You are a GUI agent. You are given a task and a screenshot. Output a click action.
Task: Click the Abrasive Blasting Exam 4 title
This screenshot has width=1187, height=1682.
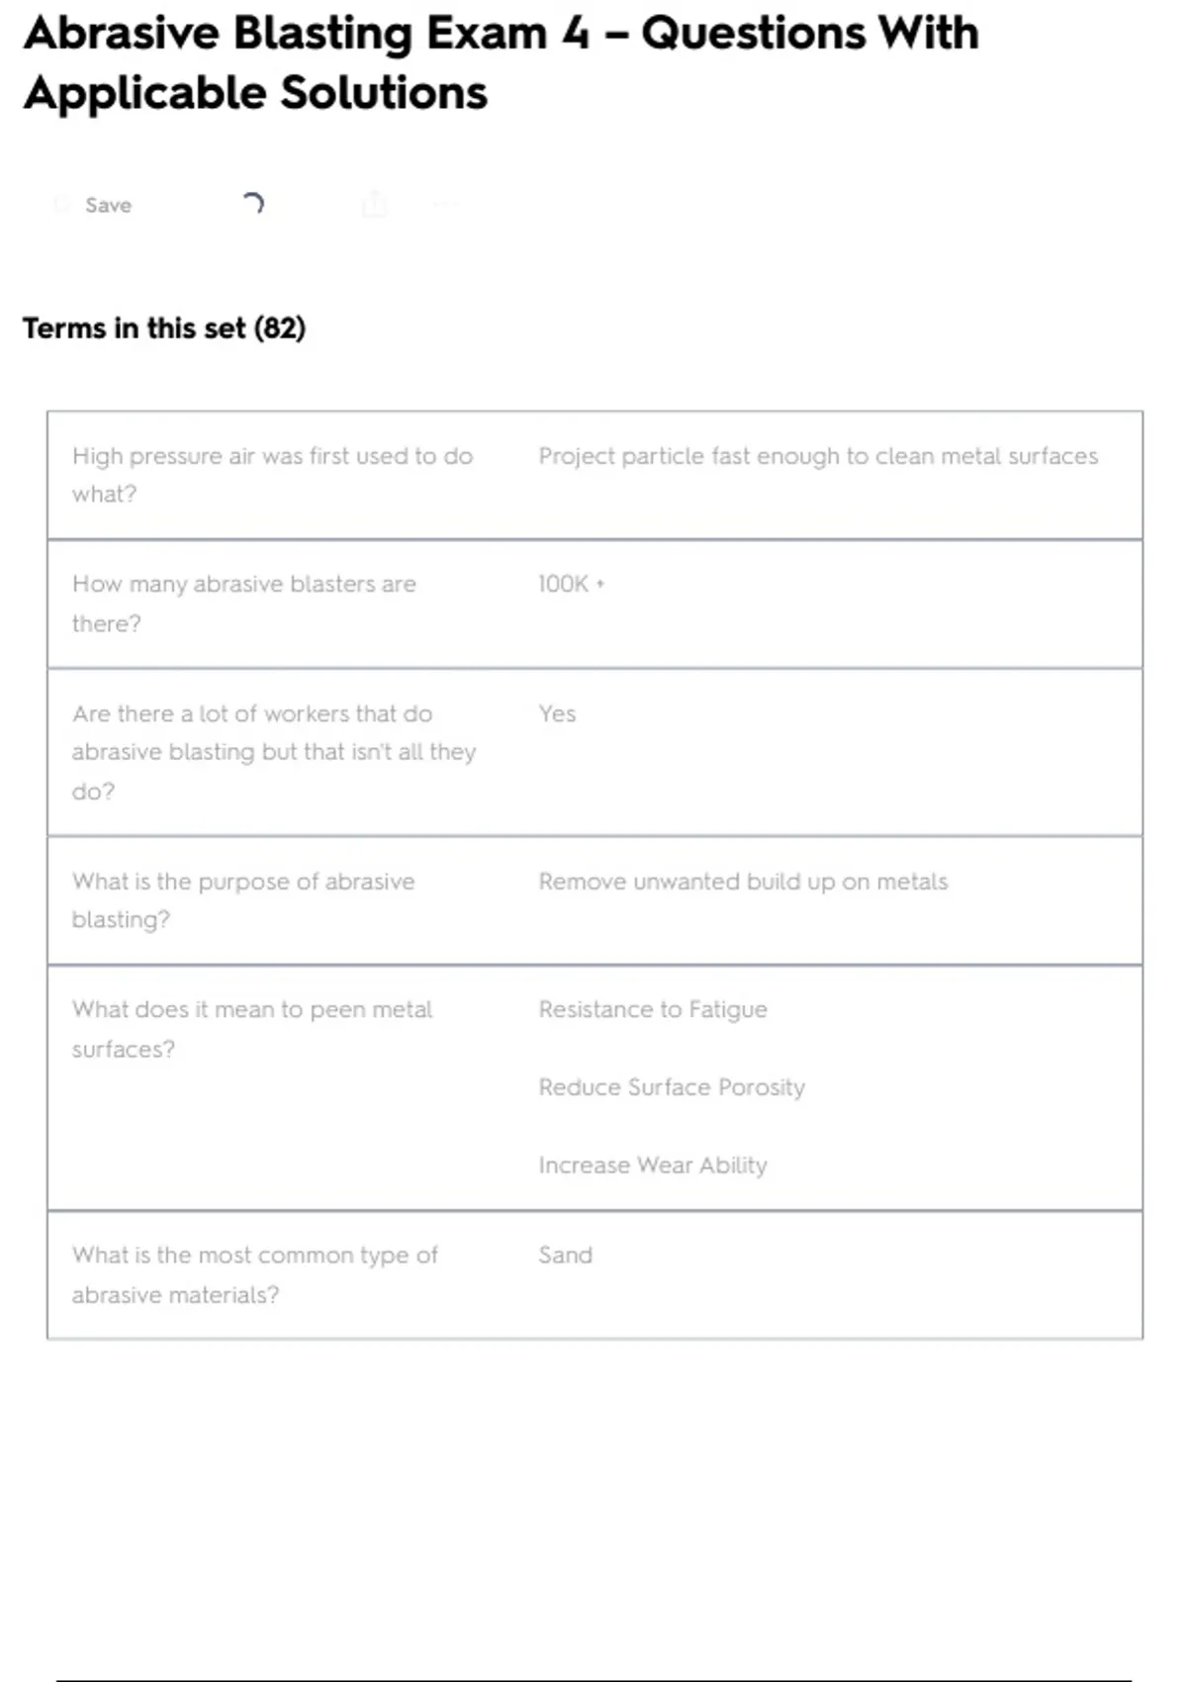[501, 62]
